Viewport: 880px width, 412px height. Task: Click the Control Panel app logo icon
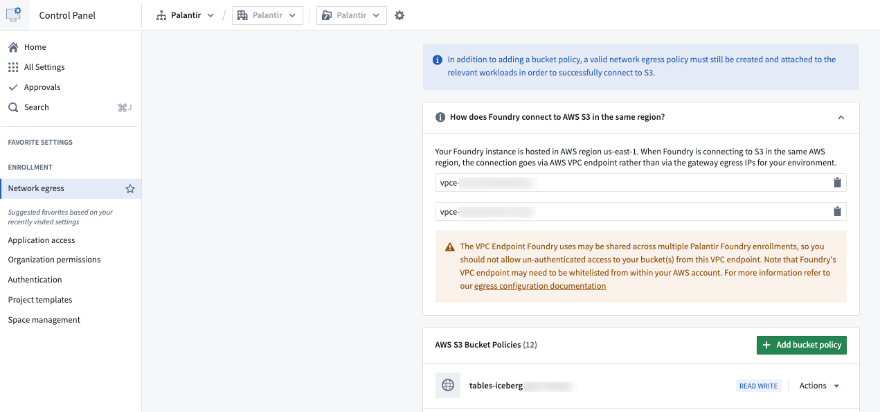tap(14, 15)
